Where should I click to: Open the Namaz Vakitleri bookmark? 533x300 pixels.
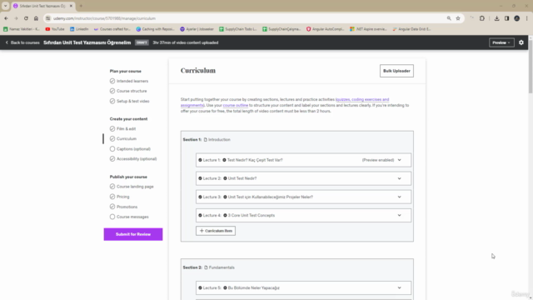click(x=22, y=29)
